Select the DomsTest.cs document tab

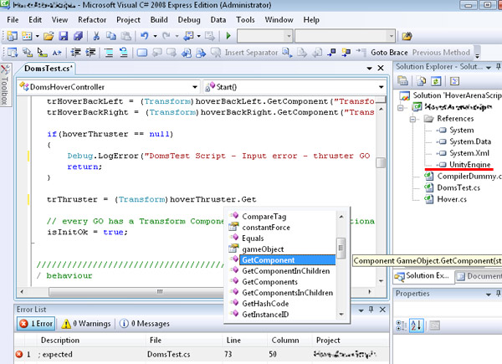tap(49, 69)
